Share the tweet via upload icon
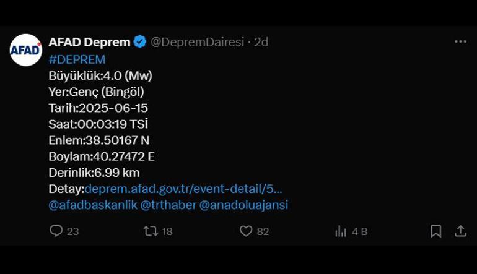The image size is (477, 274). (x=460, y=231)
